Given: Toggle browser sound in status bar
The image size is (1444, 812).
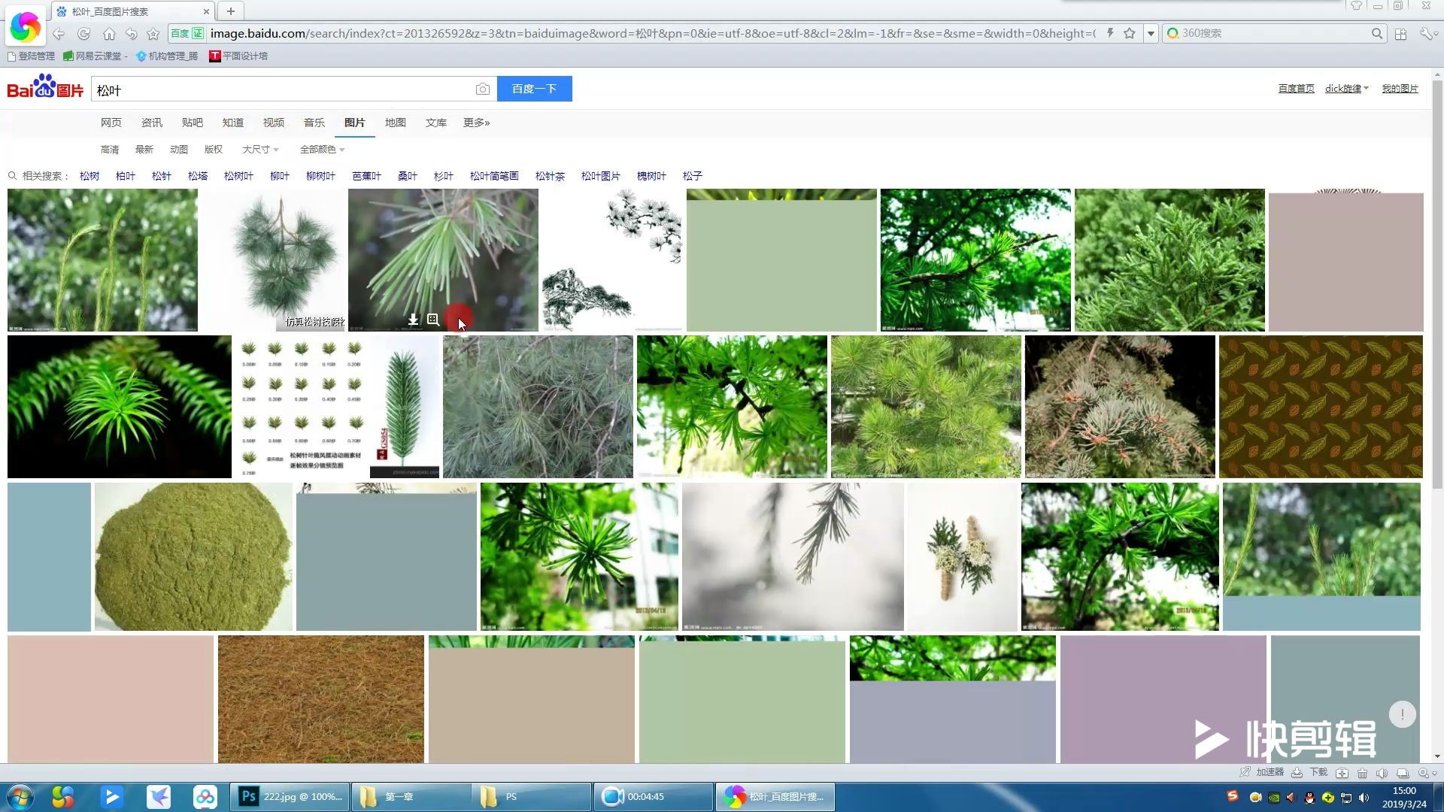Looking at the screenshot, I should tap(1382, 773).
